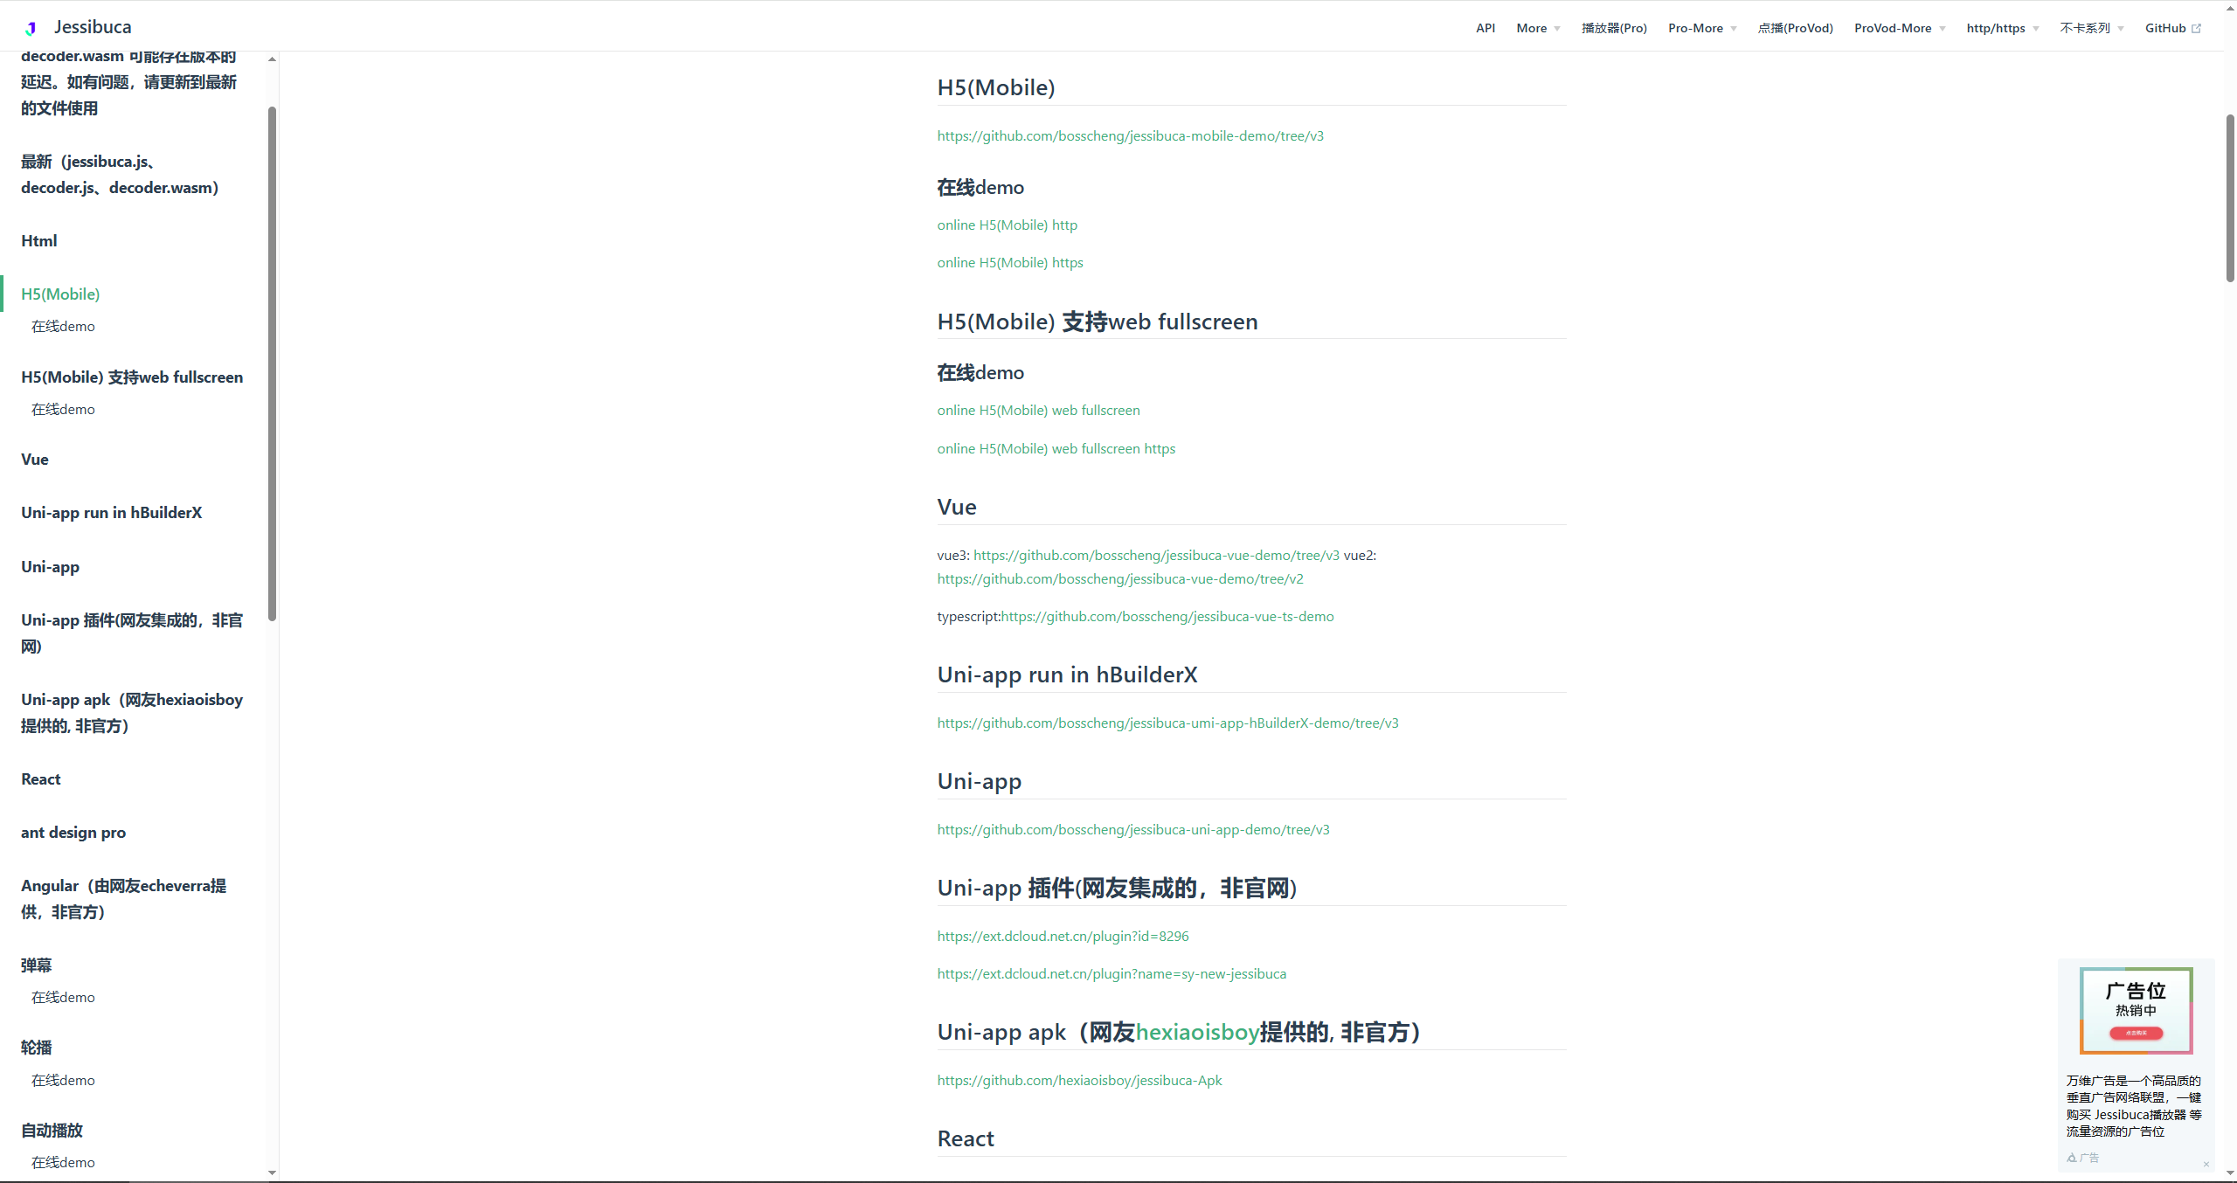Select 点播(ProVod) in the navbar
Viewport: 2237px width, 1183px height.
point(1796,27)
